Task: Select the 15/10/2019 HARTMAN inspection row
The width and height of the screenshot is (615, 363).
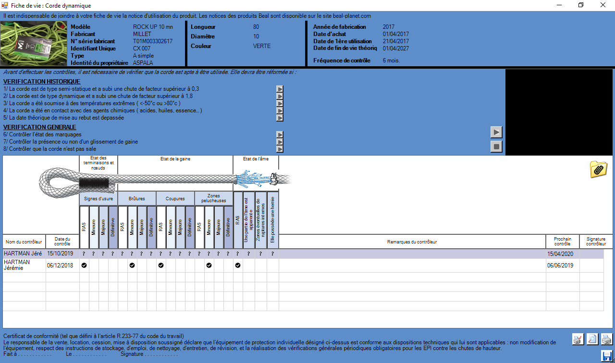Action: (x=24, y=254)
